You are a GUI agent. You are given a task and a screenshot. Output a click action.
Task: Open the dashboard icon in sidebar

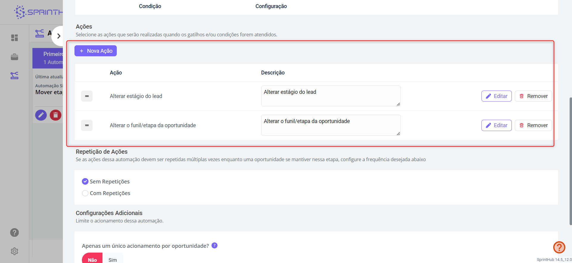14,38
